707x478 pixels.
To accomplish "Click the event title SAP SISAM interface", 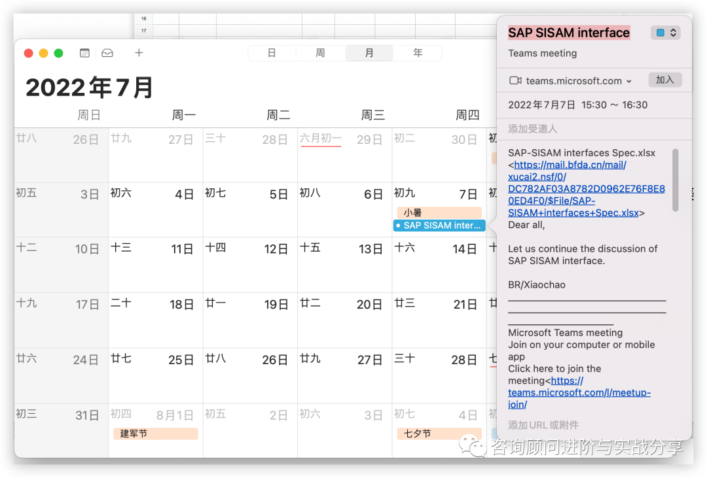I will tap(569, 33).
